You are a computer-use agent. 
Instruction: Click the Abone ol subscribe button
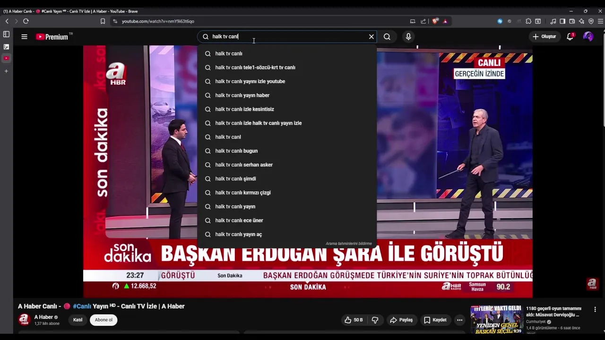point(104,320)
